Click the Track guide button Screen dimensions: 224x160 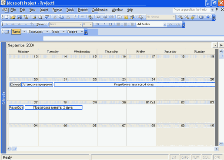55,32
